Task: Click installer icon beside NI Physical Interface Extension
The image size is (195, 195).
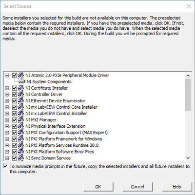Action: pyautogui.click(x=21, y=126)
